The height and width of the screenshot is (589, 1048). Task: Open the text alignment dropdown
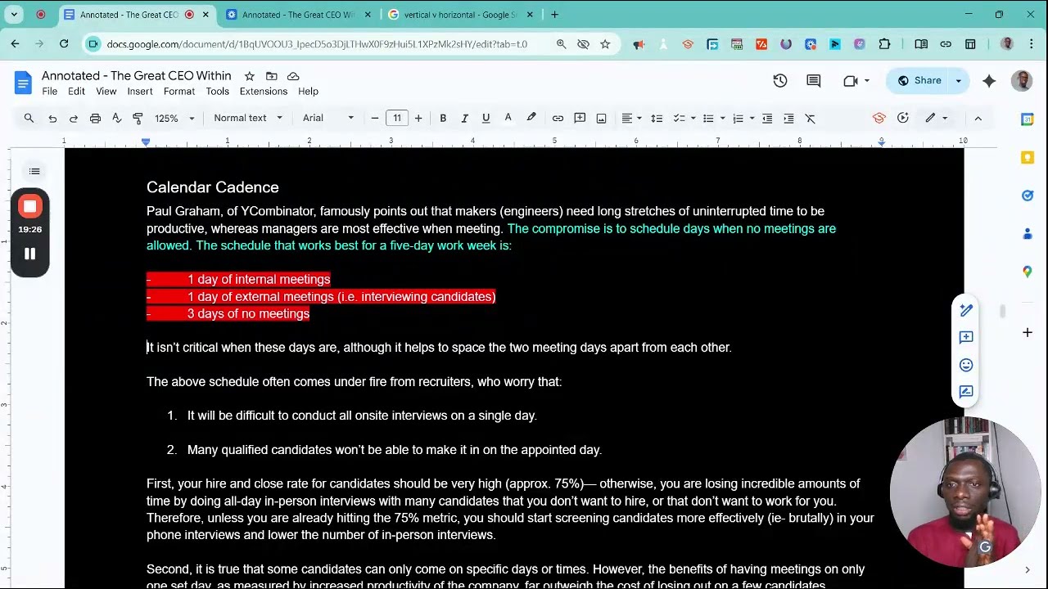[x=631, y=119]
